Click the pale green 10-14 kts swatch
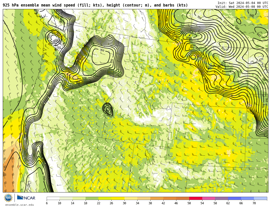This screenshot has width=271, height=208. coord(66,198)
